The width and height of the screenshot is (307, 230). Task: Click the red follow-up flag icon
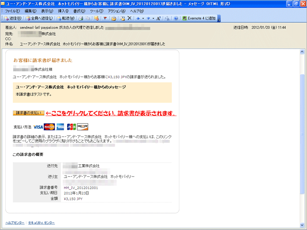coord(105,18)
